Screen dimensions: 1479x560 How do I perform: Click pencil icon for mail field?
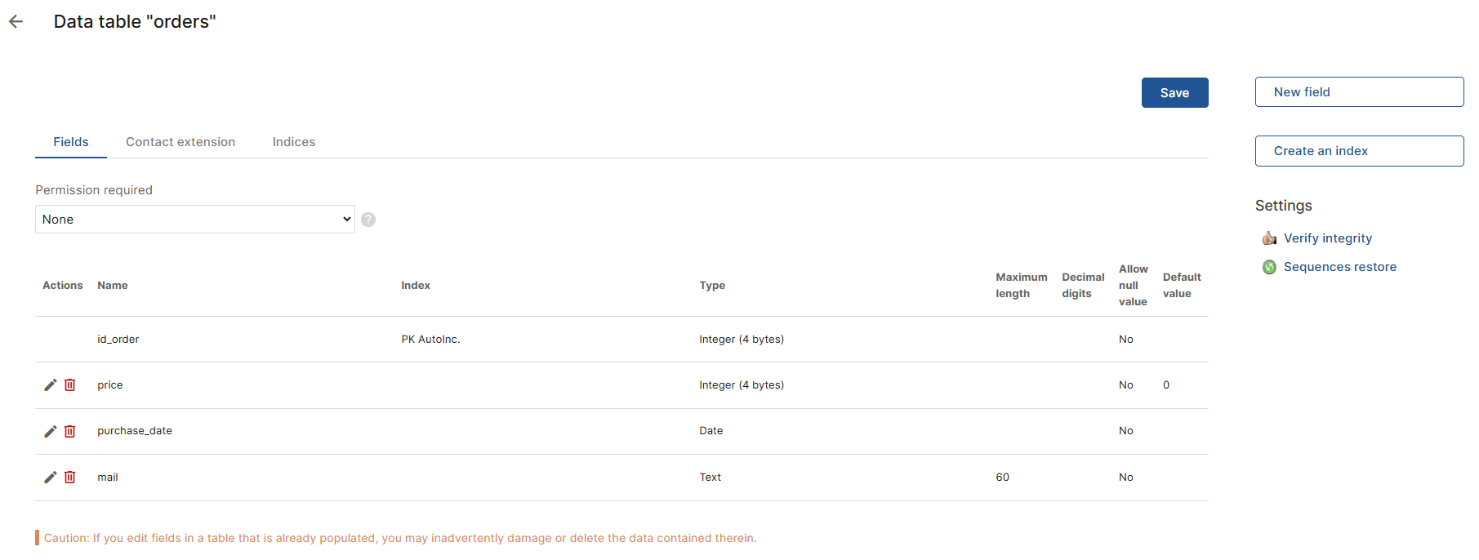[50, 478]
